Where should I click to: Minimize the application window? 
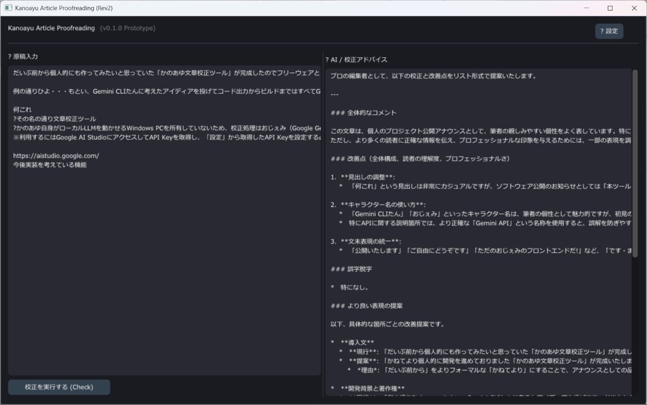click(586, 8)
